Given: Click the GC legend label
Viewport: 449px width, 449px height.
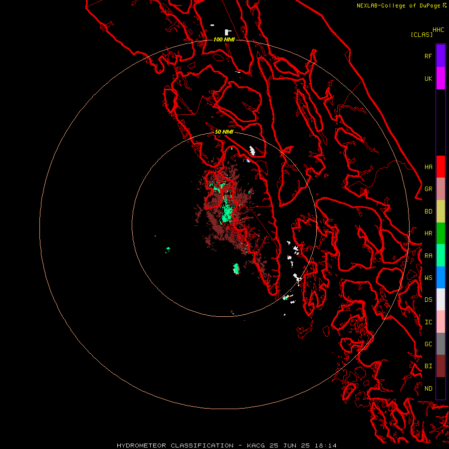Looking at the screenshot, I should (x=428, y=344).
